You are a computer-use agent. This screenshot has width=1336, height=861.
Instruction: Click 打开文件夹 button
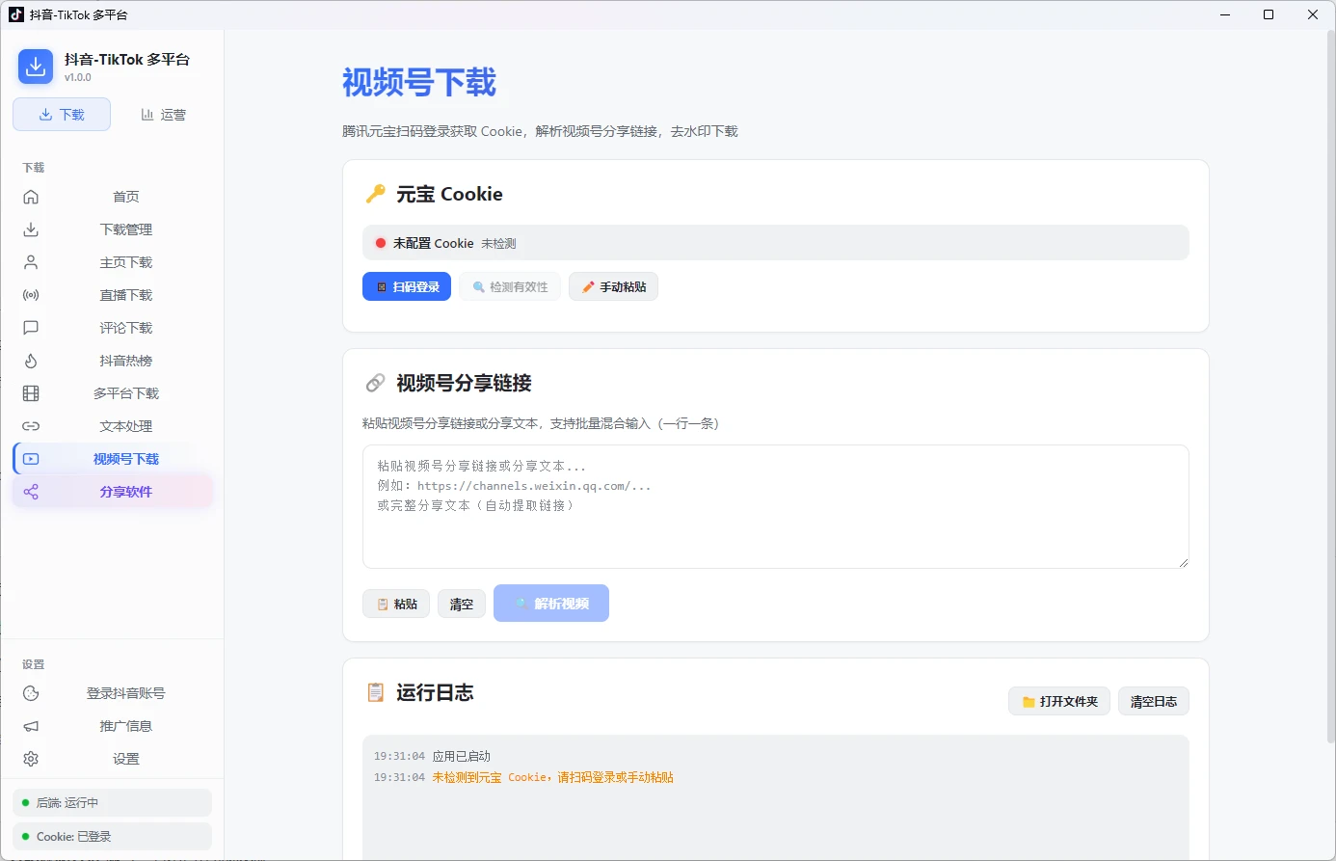1059,701
